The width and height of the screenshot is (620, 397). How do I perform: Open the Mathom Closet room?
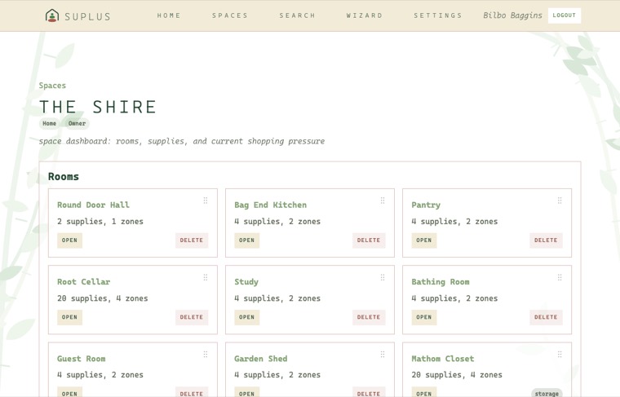coord(424,392)
